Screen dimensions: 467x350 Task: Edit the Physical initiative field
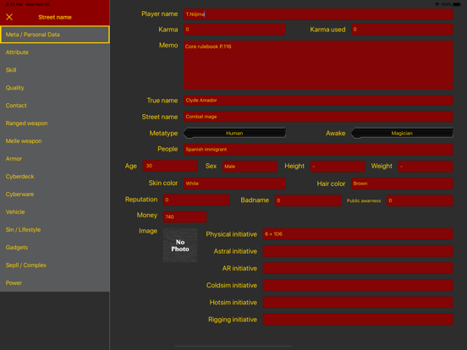click(x=358, y=234)
